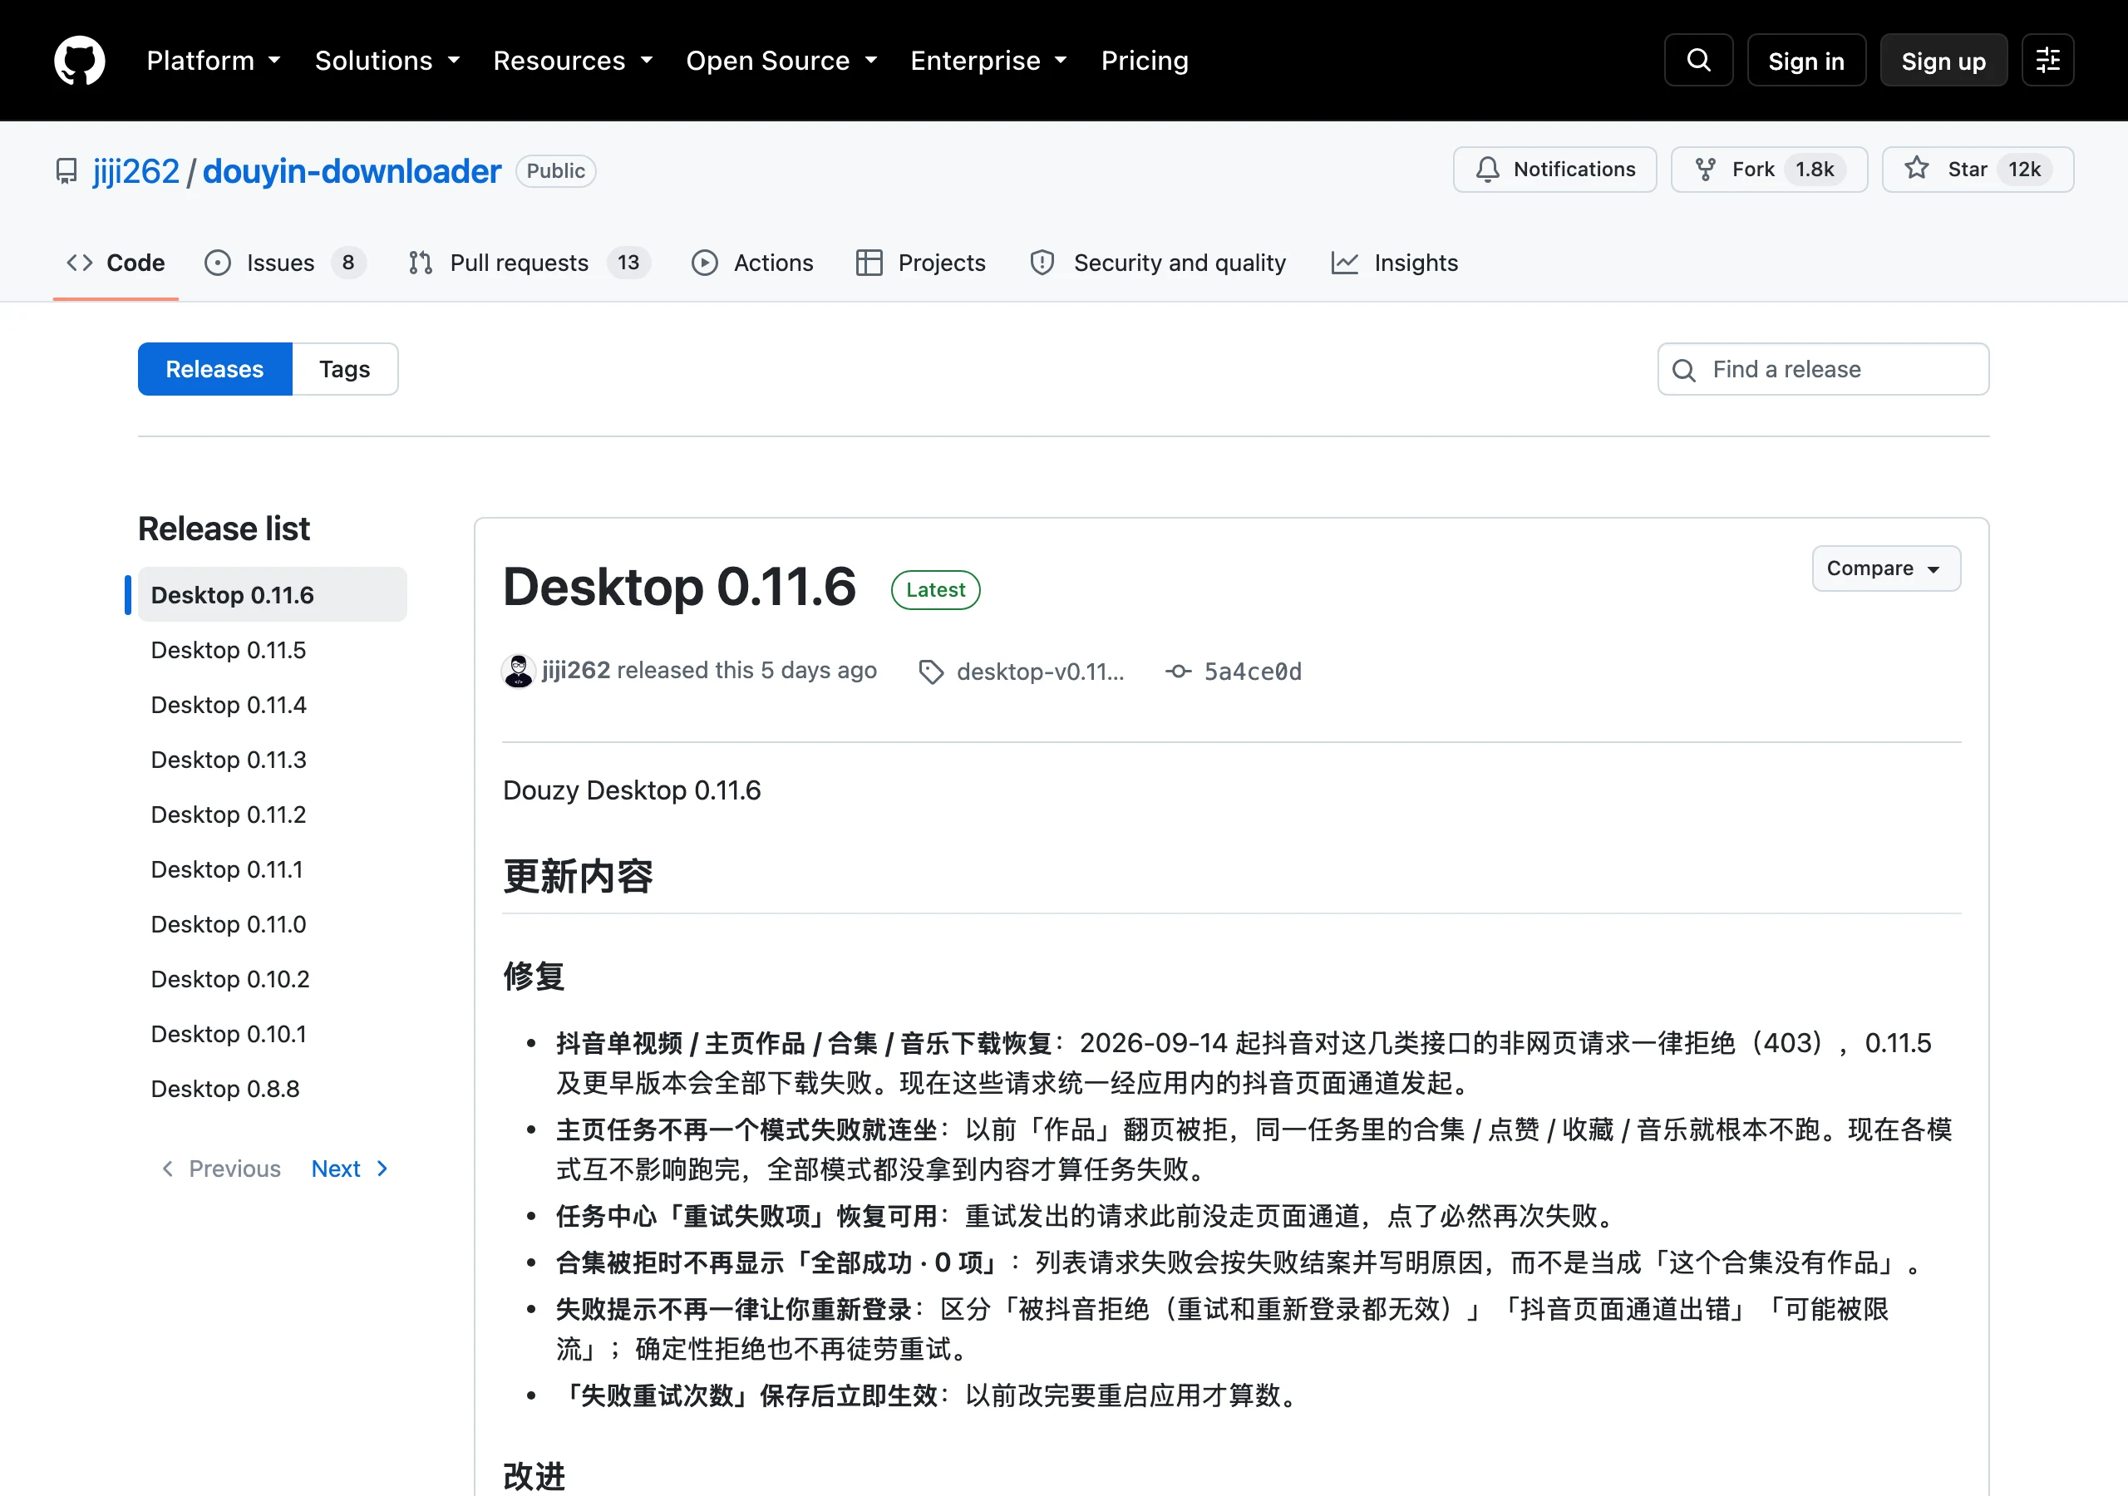Click the commit icon beside 5a4ce0d

[x=1178, y=671]
